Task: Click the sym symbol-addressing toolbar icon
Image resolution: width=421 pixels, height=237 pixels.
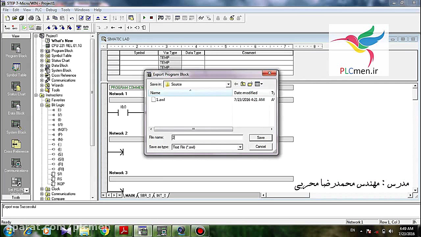Action: (x=86, y=28)
